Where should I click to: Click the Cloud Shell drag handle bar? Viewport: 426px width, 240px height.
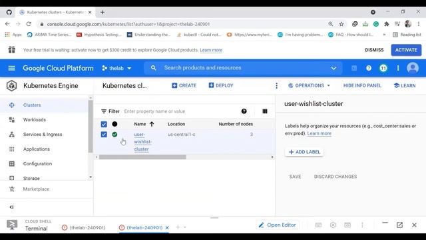(x=214, y=218)
